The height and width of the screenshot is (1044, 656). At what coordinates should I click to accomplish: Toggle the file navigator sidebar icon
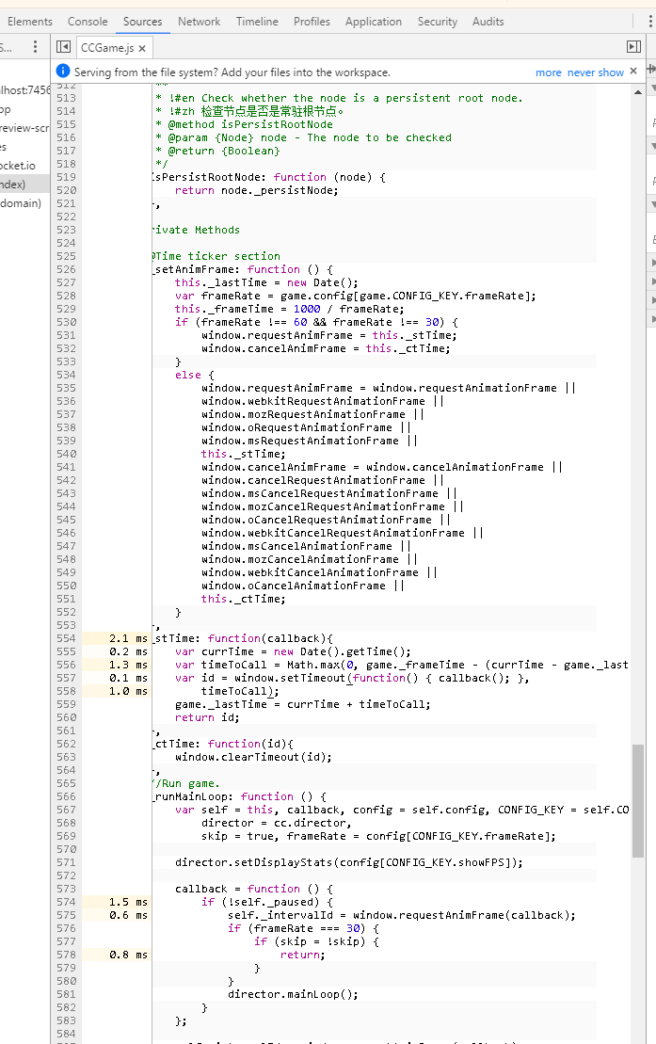(63, 47)
